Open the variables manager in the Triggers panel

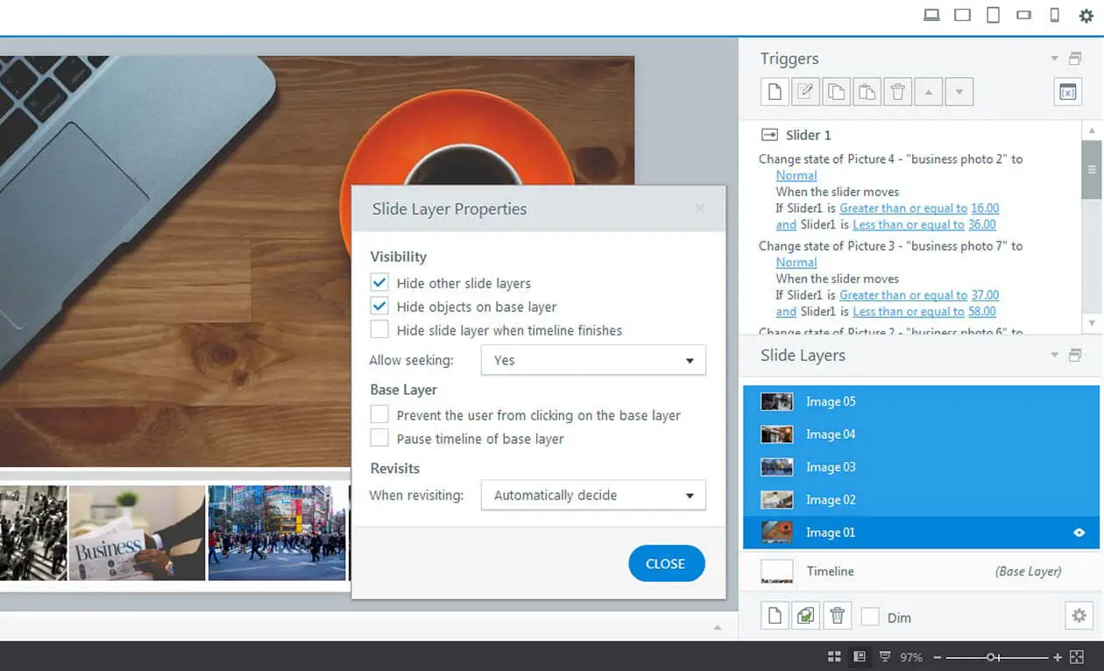click(x=1067, y=91)
